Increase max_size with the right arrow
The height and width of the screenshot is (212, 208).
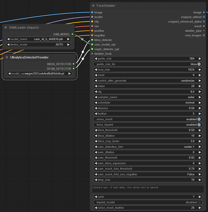[200, 70]
